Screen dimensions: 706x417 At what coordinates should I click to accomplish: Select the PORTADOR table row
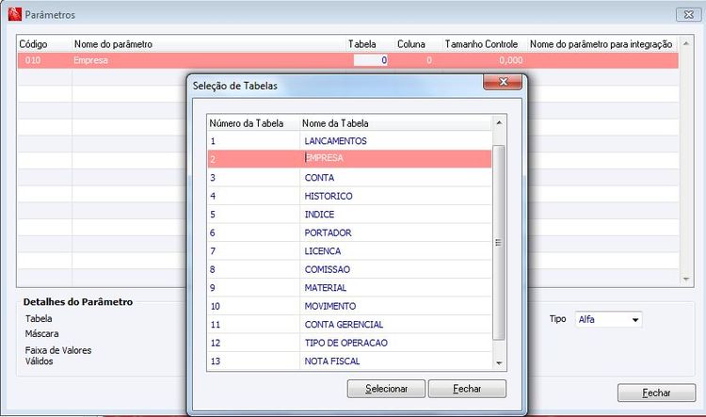[x=349, y=233]
